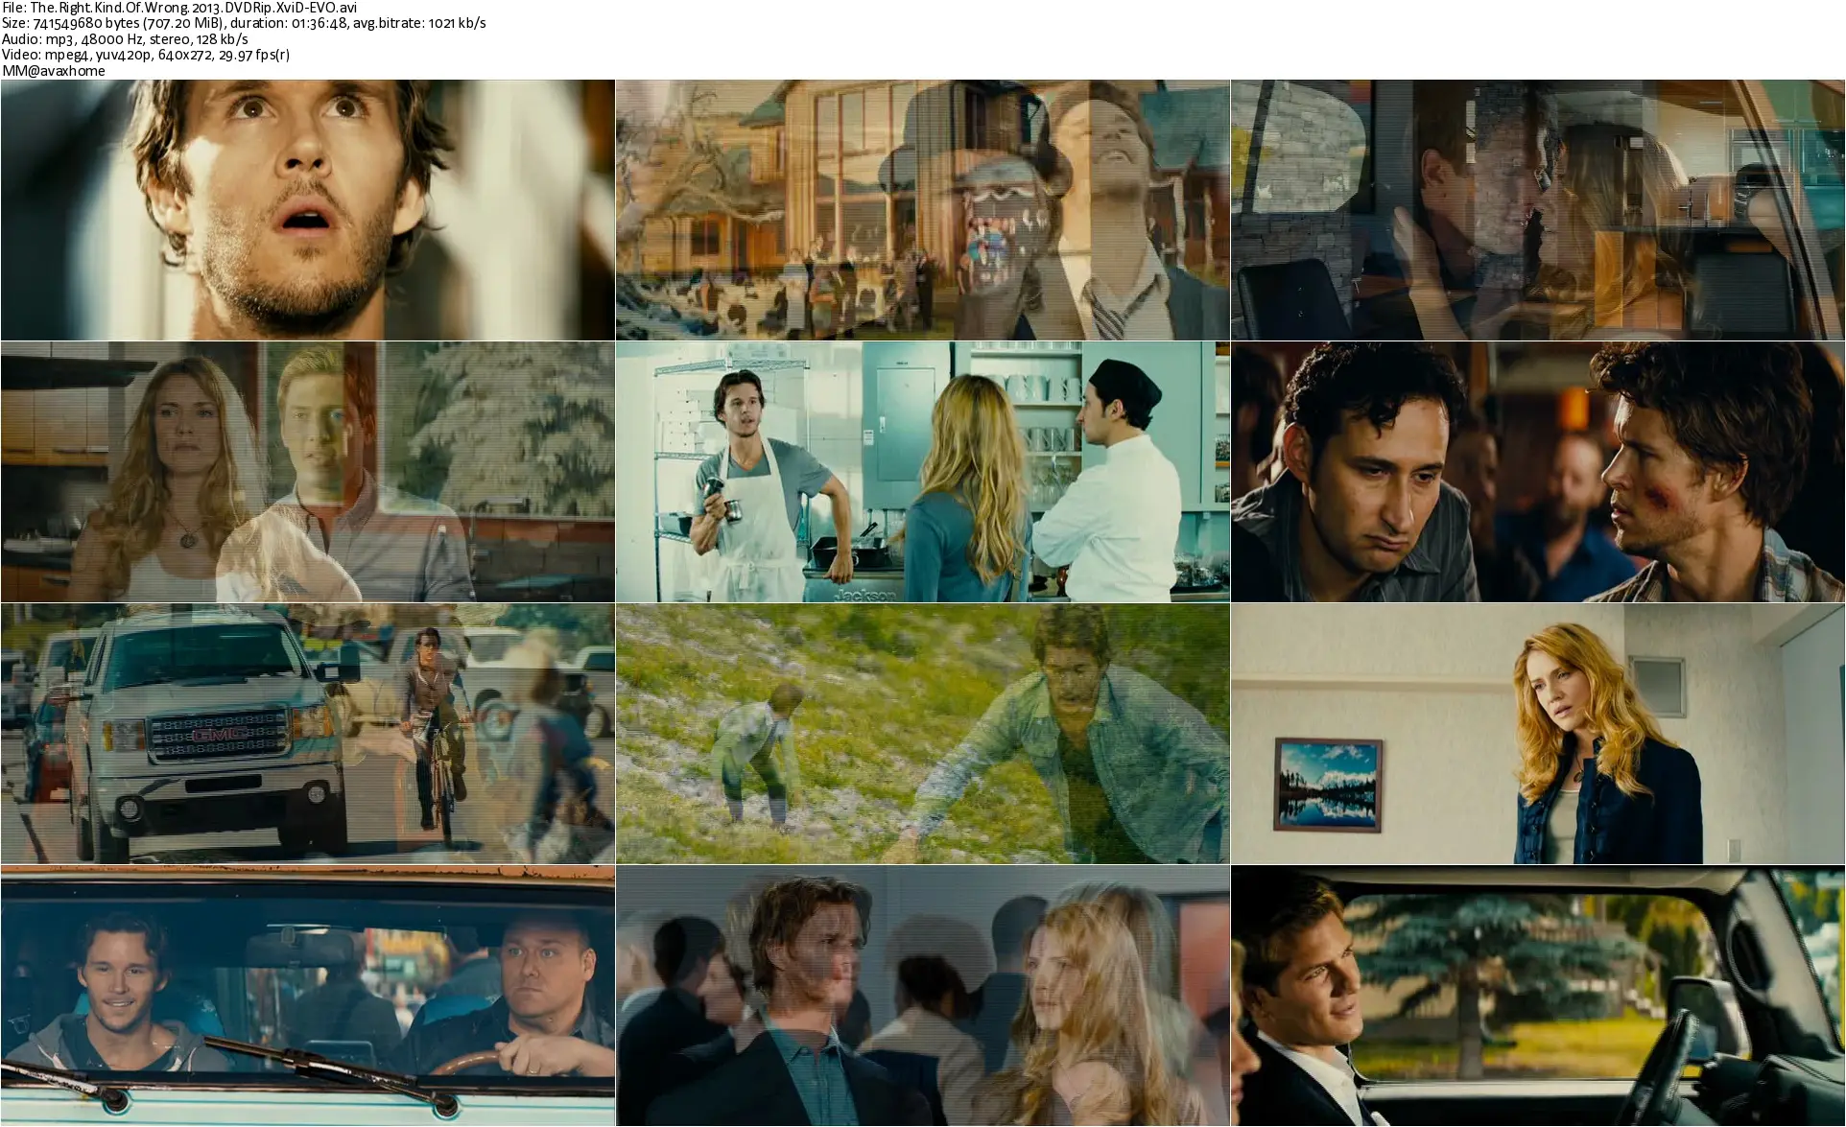
Task: Click the Audio line reading mp3, 48000 Hz
Action: pyautogui.click(x=125, y=39)
